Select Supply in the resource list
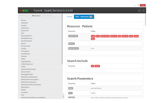The width and height of the screenshot is (164, 103). pyautogui.click(x=24, y=25)
